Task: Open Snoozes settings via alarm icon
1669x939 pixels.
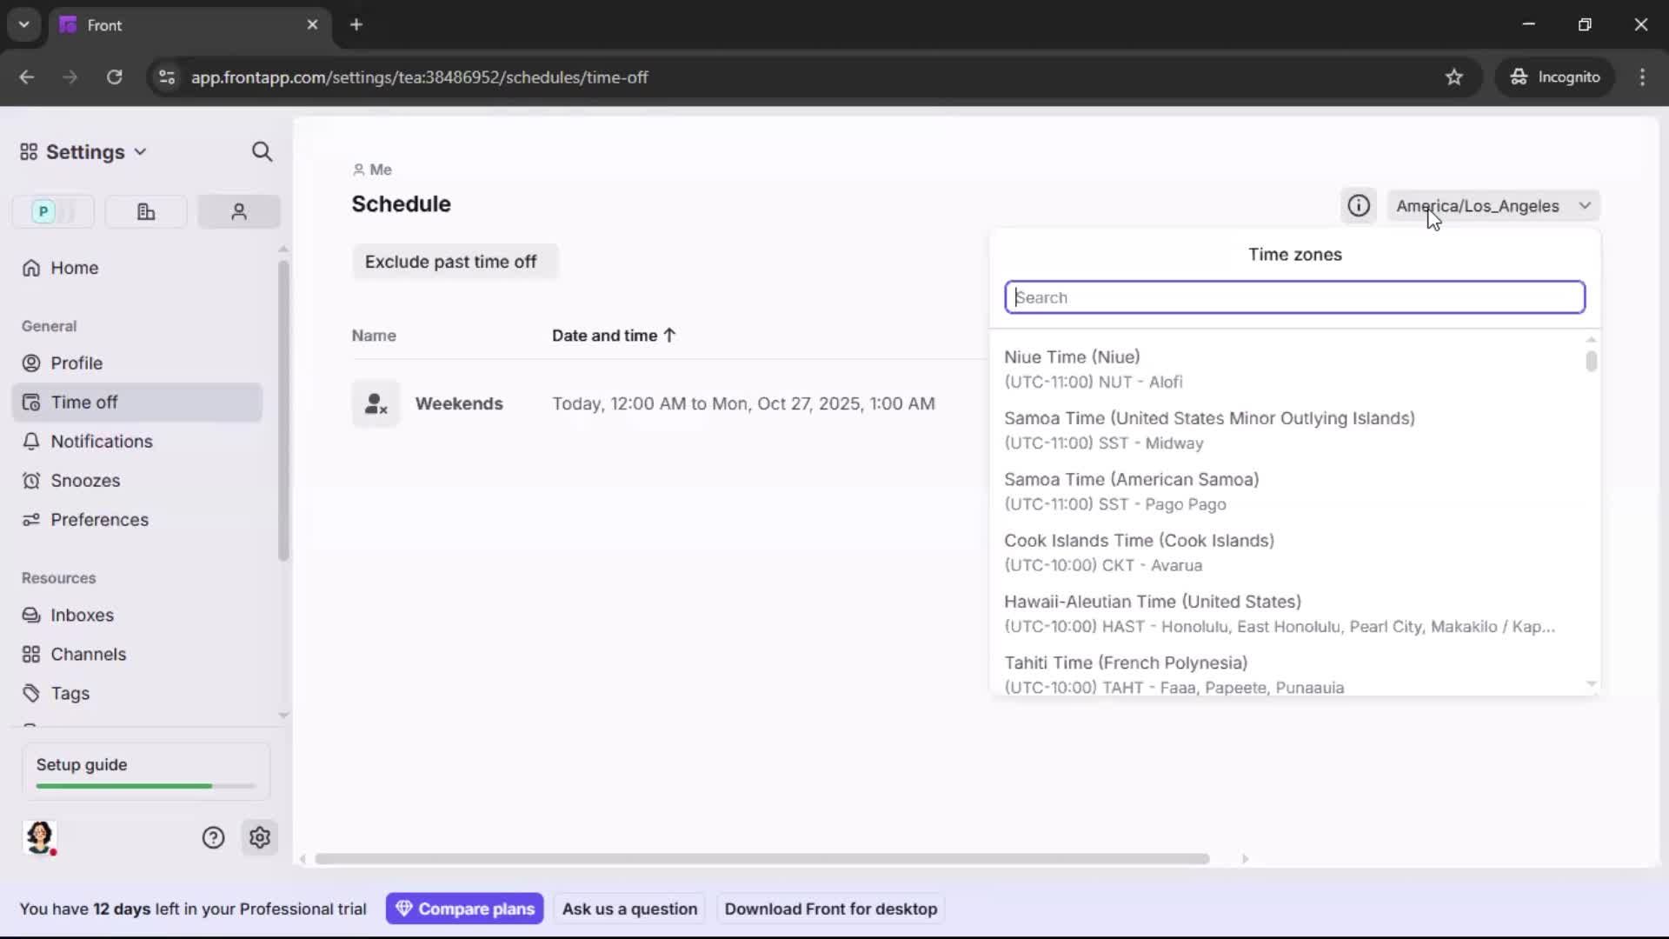Action: tap(83, 480)
